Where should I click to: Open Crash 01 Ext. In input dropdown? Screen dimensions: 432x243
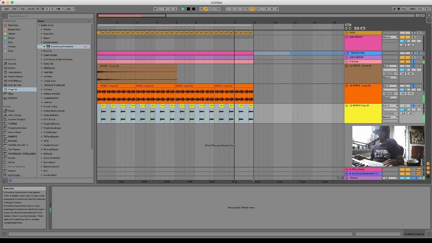click(390, 66)
